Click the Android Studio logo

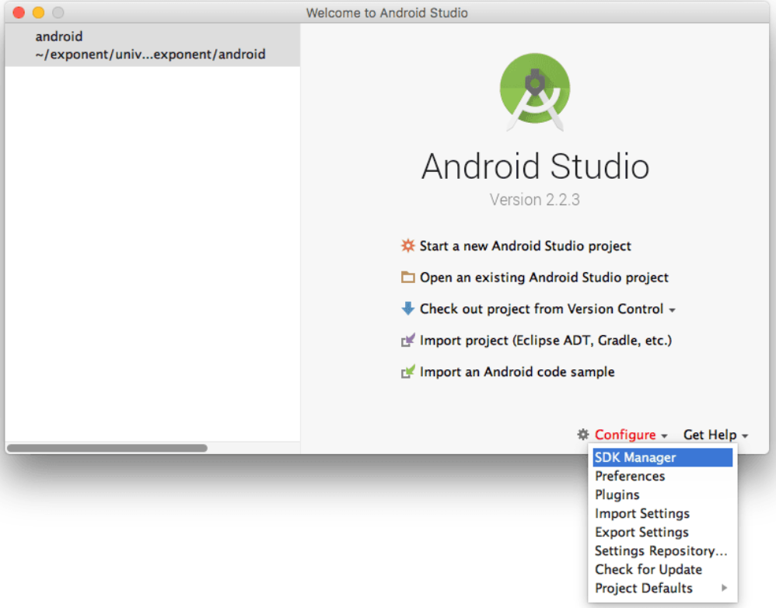pyautogui.click(x=535, y=92)
